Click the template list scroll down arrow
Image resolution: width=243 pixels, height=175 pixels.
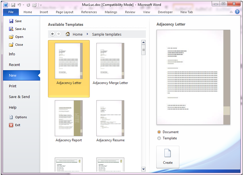coord(143,169)
